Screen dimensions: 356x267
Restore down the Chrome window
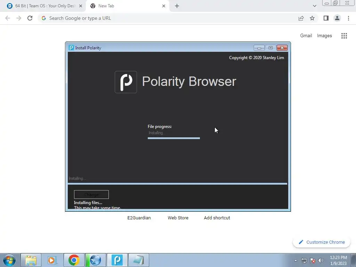point(335,3)
